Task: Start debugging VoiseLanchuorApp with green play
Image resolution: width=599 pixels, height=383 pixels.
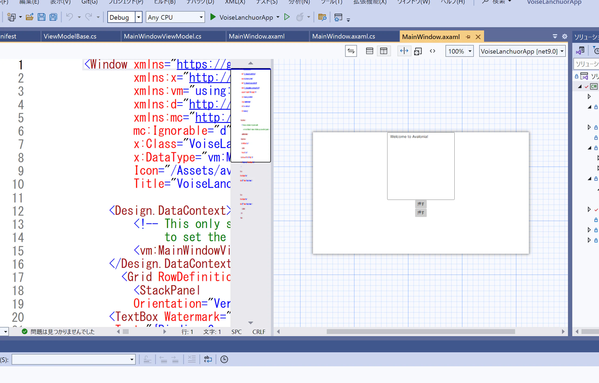Action: tap(213, 17)
